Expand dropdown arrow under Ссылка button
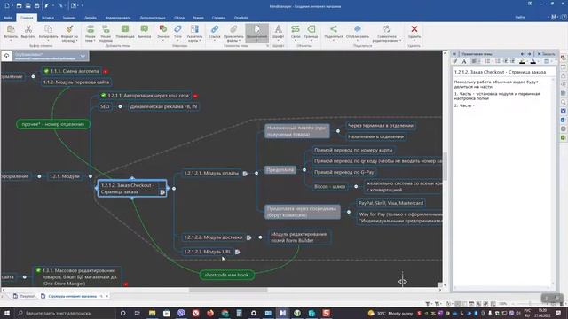This screenshot has width=568, height=319. pyautogui.click(x=215, y=40)
